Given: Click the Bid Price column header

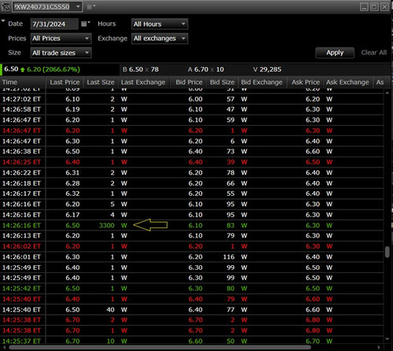Looking at the screenshot, I should [189, 82].
